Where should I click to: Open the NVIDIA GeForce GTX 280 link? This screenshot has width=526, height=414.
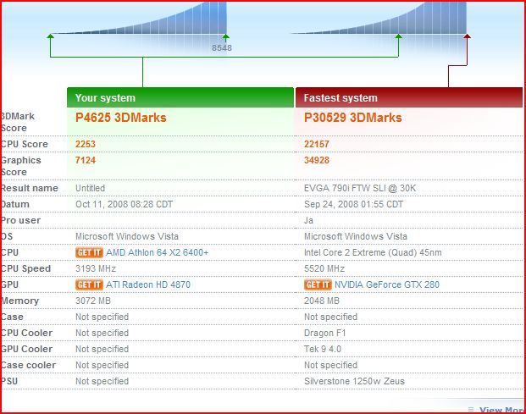pos(387,284)
